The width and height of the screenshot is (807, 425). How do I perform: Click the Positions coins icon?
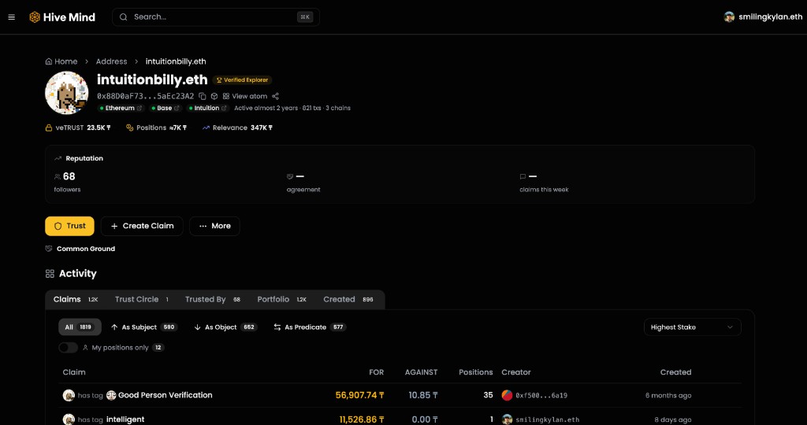130,128
